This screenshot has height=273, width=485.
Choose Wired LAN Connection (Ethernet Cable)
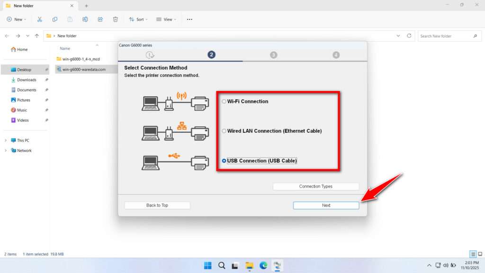point(224,131)
